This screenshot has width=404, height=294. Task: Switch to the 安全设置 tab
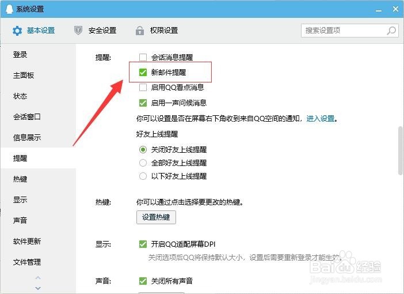(95, 31)
